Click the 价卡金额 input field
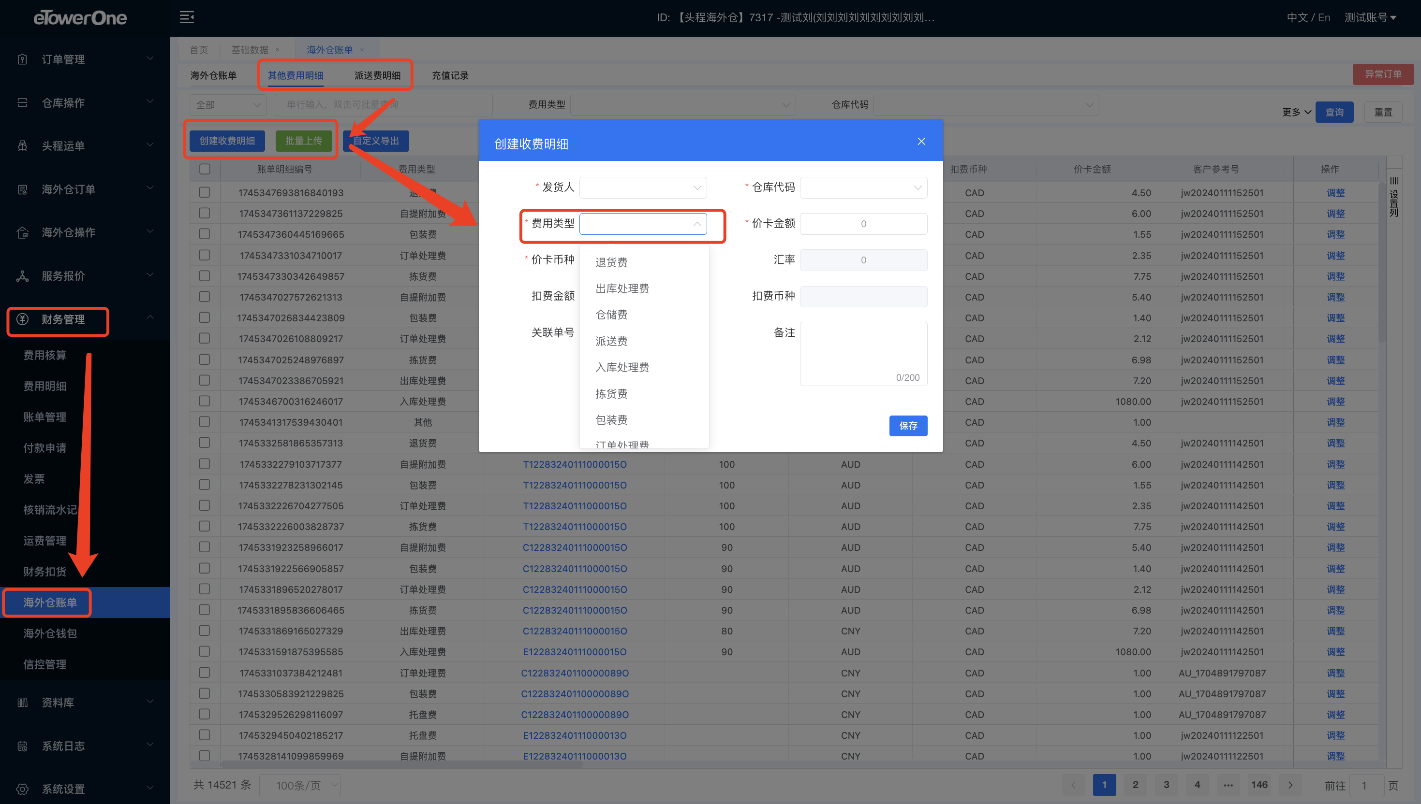Screen dimensions: 1421x804 tap(863, 224)
